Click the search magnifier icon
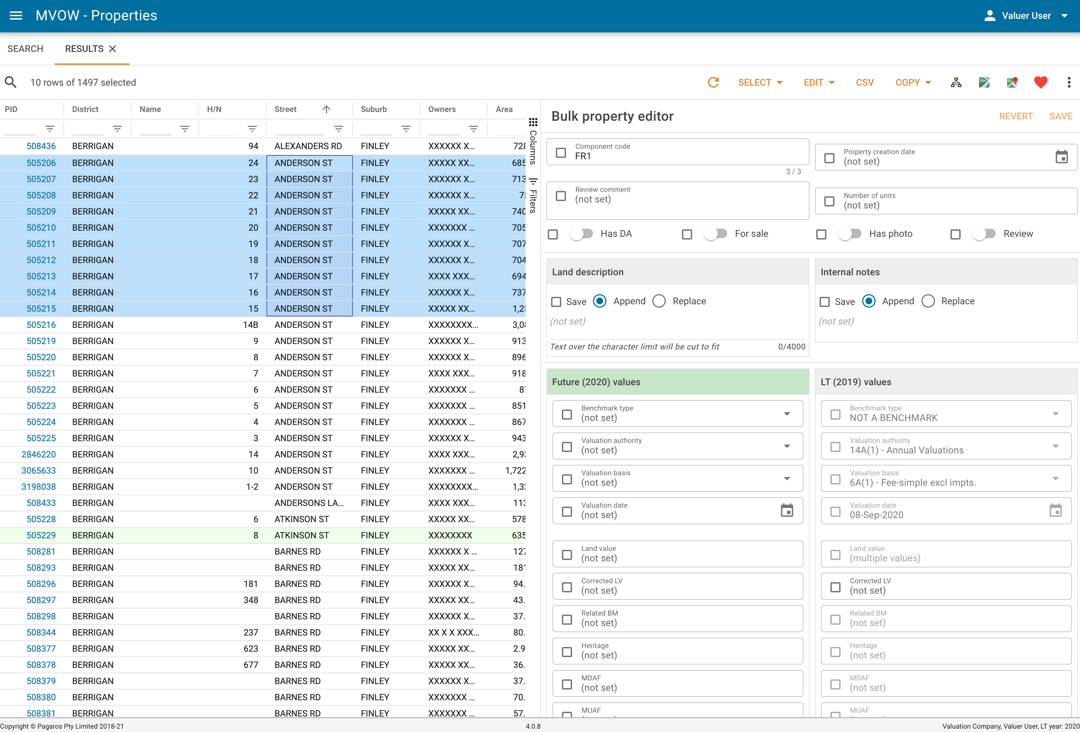This screenshot has height=732, width=1080. (x=11, y=82)
